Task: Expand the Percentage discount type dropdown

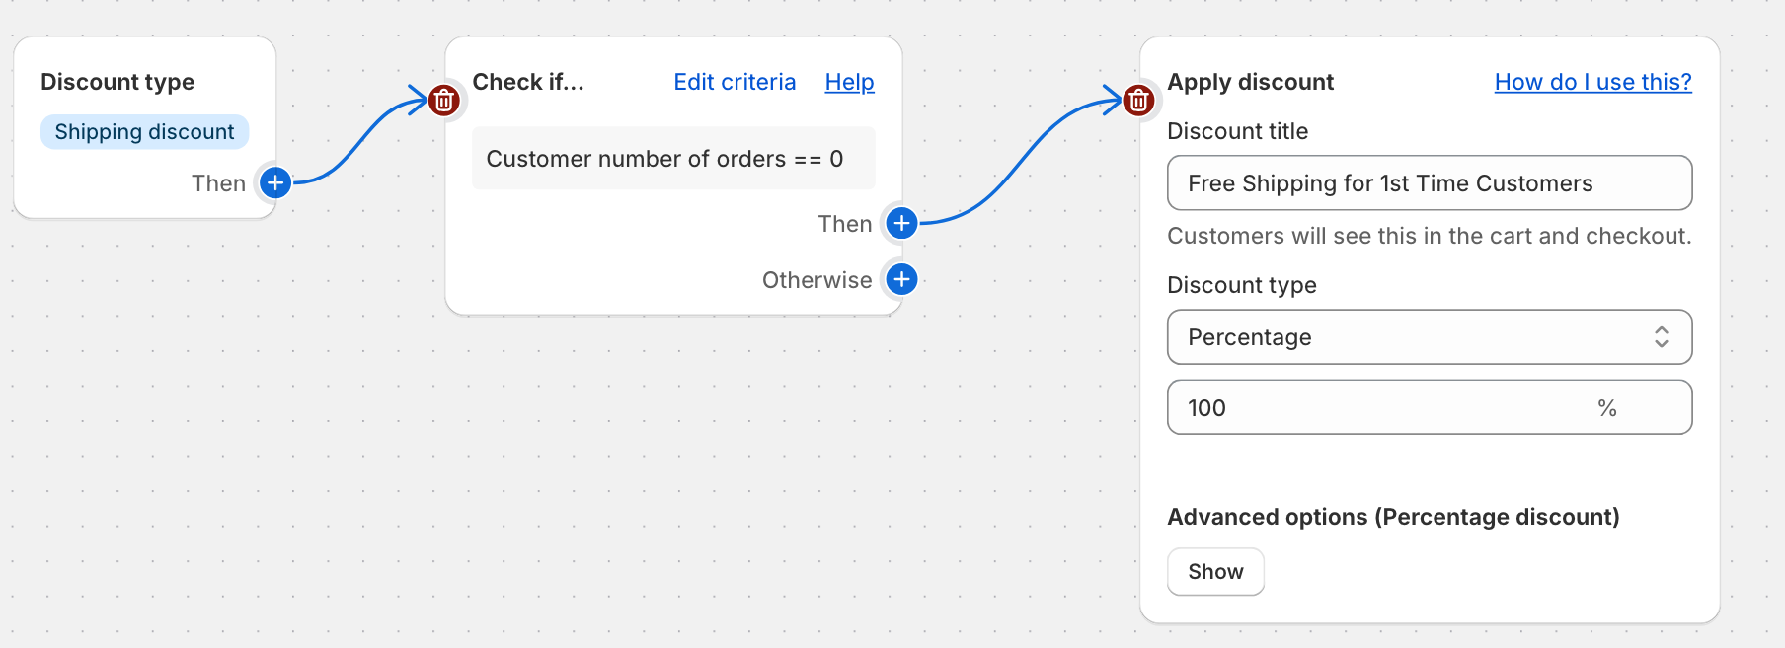Action: [1429, 337]
